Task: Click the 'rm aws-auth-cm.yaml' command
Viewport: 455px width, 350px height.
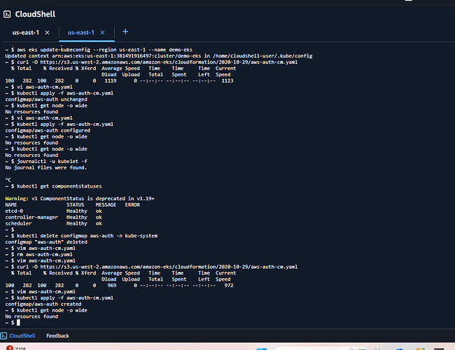Action: coord(44,255)
